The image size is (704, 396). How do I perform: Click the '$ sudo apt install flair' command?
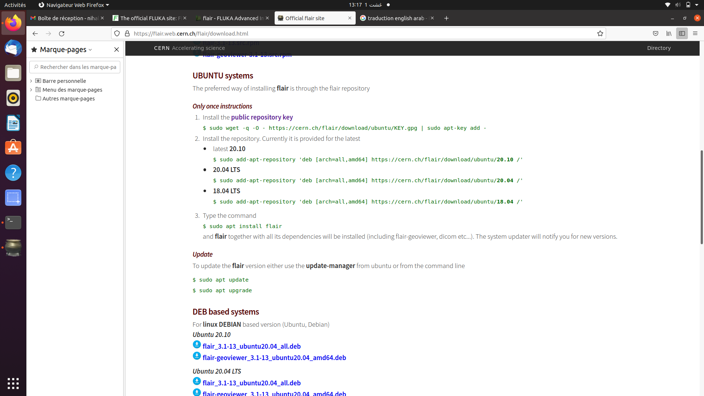pos(242,226)
